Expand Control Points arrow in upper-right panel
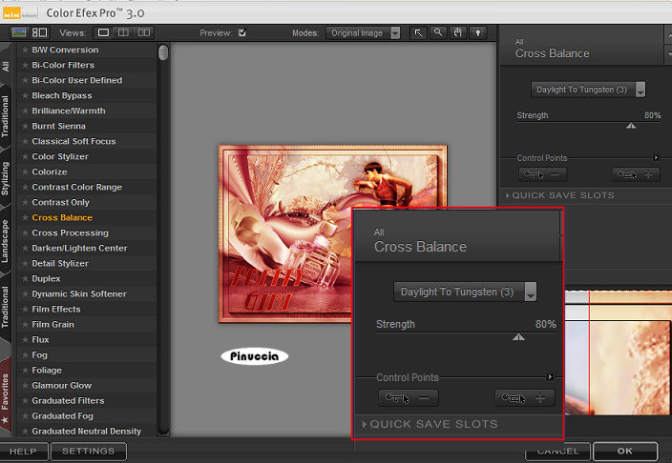This screenshot has height=463, width=672. click(656, 157)
